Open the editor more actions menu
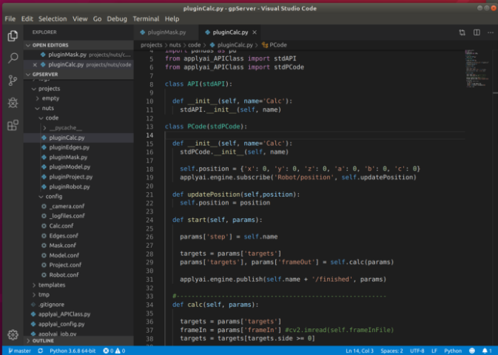This screenshot has width=498, height=355. pos(491,33)
